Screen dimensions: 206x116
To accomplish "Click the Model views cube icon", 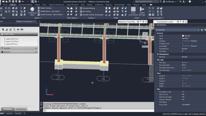I will coord(2,34).
